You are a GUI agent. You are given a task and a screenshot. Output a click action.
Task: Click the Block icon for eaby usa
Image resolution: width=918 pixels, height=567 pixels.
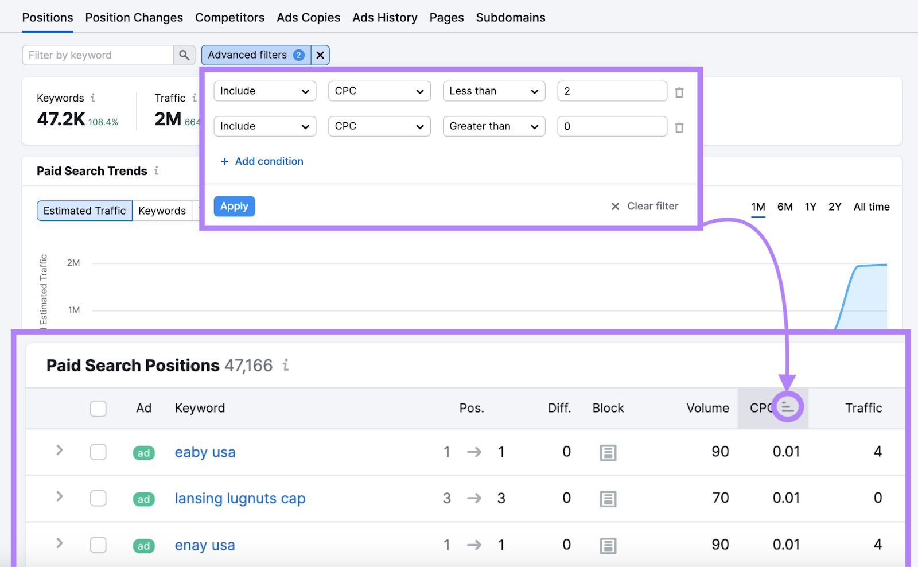[x=608, y=452]
